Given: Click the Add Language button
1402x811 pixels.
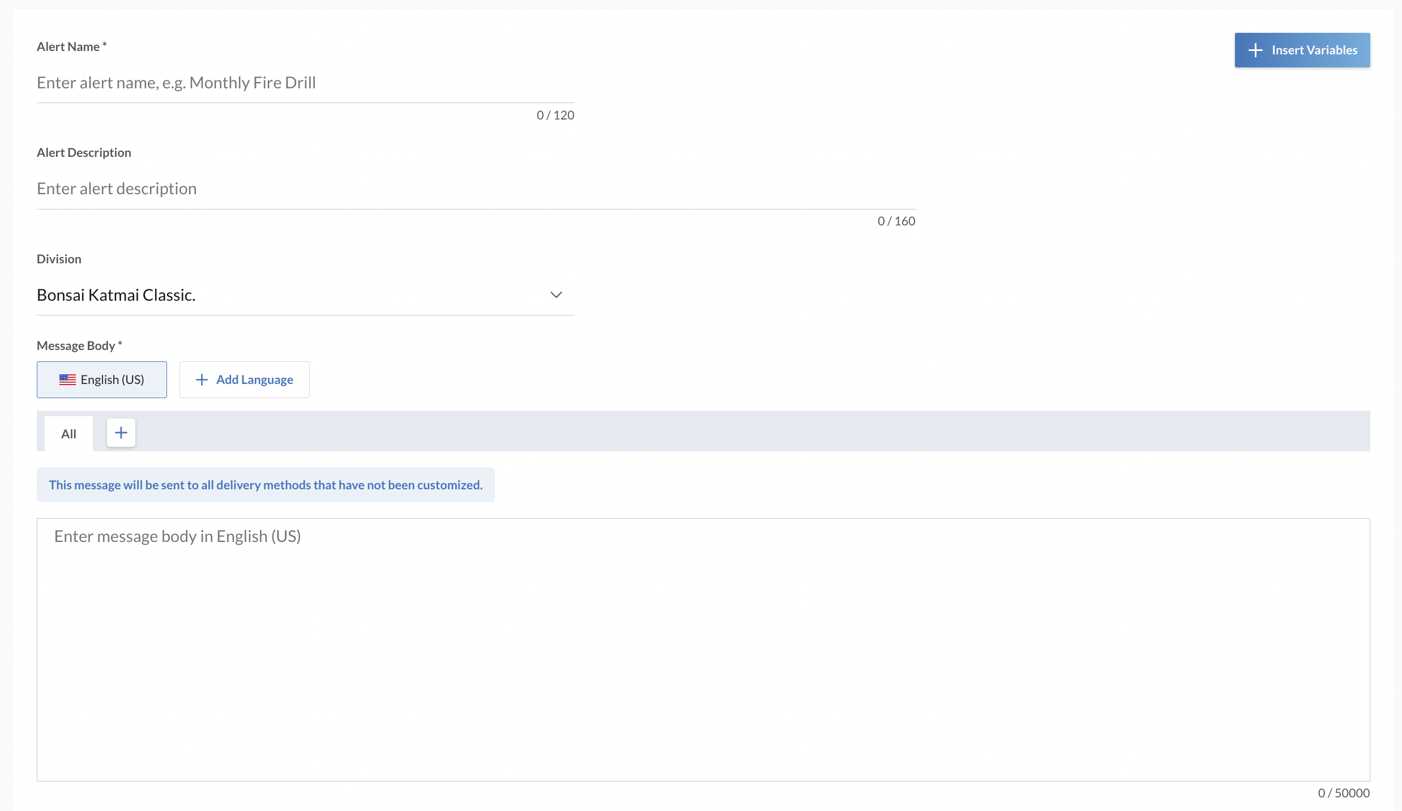Looking at the screenshot, I should point(245,379).
